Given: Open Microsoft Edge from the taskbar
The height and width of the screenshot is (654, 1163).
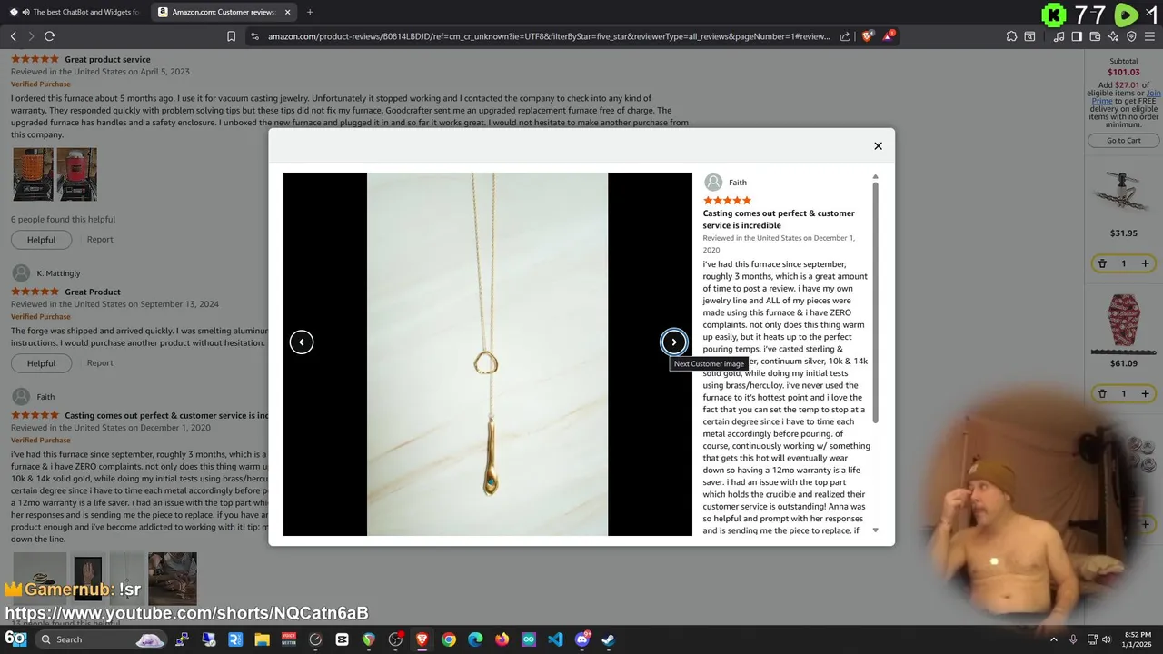Looking at the screenshot, I should coord(475,639).
